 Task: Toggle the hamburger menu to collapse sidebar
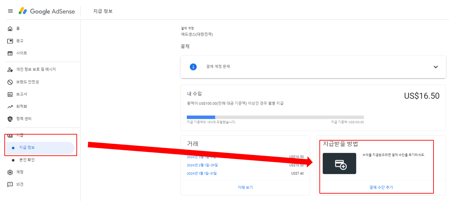(10, 10)
